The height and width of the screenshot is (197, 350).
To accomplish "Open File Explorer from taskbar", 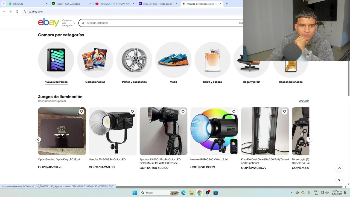I will [x=191, y=193].
